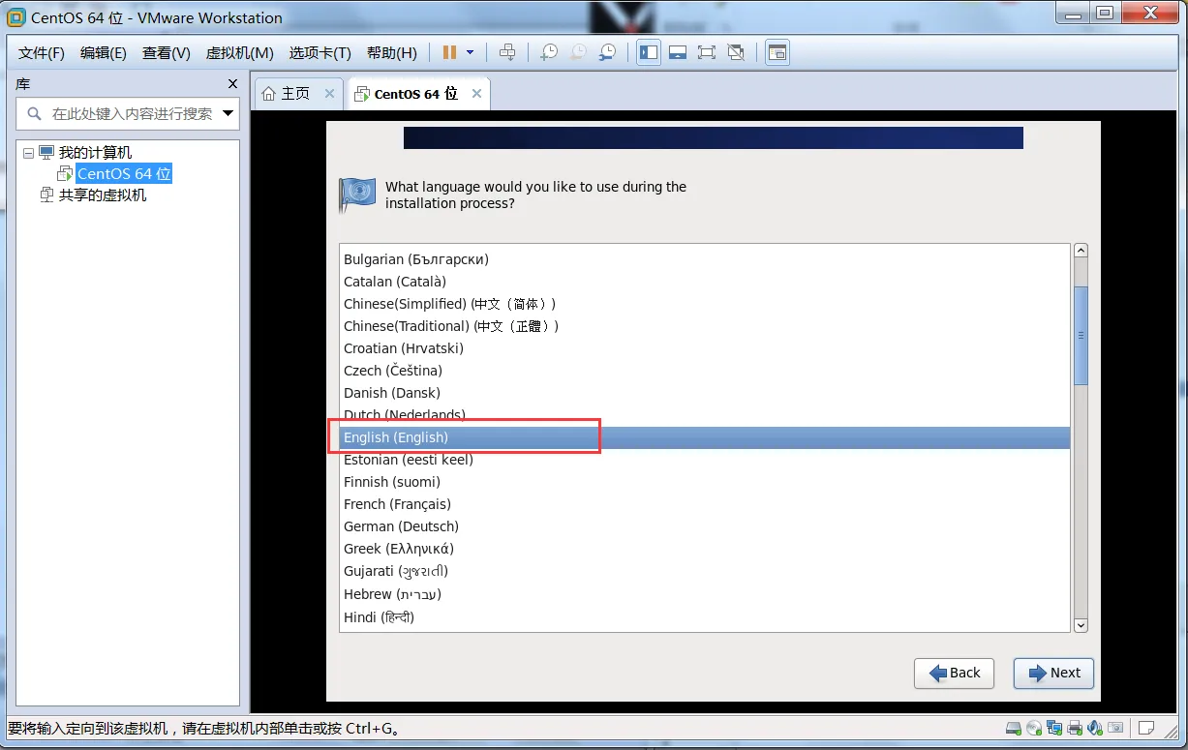The width and height of the screenshot is (1188, 750).
Task: Open the 编辑(E) menu
Action: click(x=104, y=52)
